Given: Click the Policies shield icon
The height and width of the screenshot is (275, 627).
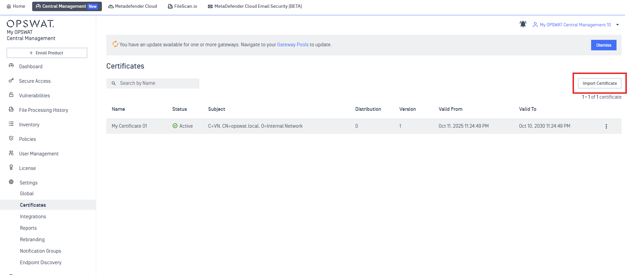Looking at the screenshot, I should 11,139.
